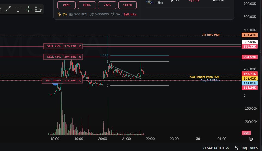Viewport: 262px width, 151px height.
Task: Click the Sell Inits. link
Action: pyautogui.click(x=130, y=14)
